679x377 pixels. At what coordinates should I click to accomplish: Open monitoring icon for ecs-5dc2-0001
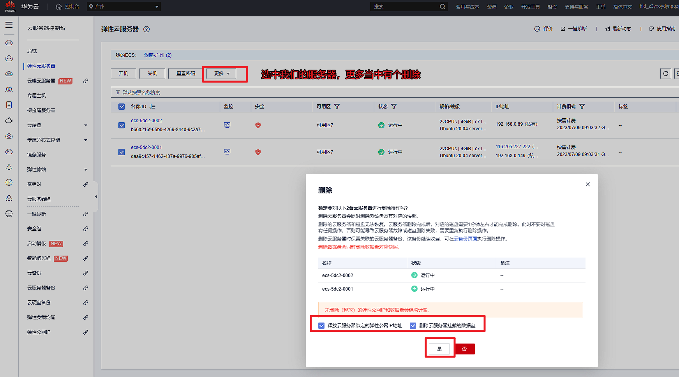tap(227, 152)
